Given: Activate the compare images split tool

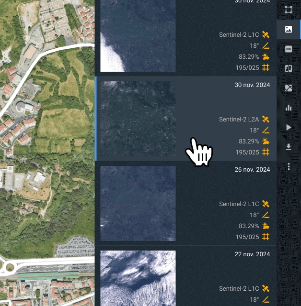Looking at the screenshot, I should point(289,68).
